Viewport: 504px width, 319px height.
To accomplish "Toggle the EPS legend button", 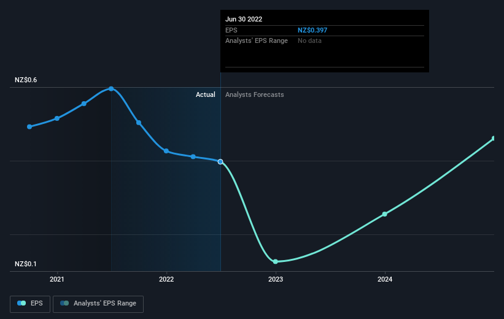I will [x=30, y=304].
